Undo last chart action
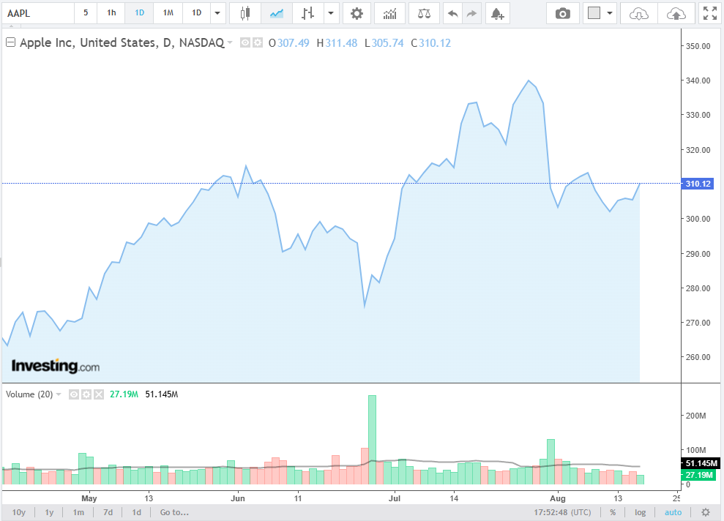Screen dimensions: 724x521 pos(453,14)
